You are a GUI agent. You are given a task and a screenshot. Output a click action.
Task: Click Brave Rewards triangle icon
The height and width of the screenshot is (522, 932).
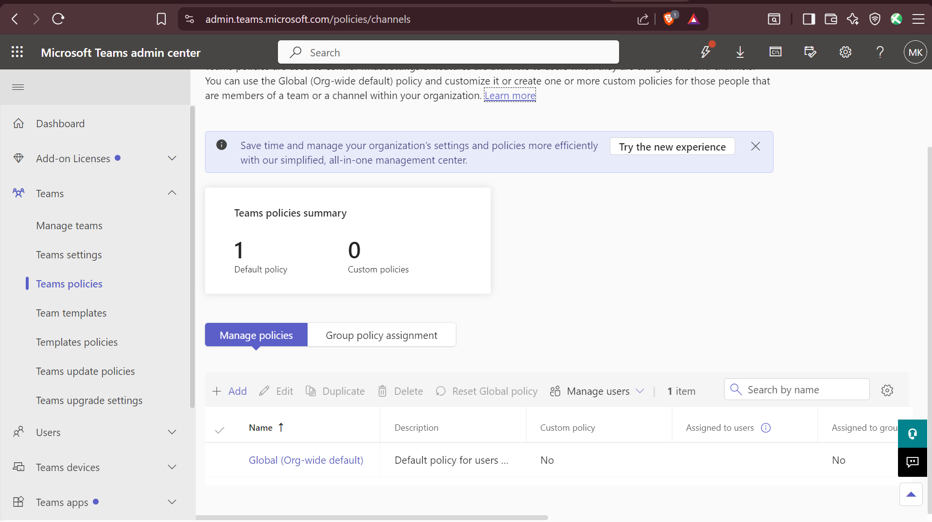pos(693,19)
